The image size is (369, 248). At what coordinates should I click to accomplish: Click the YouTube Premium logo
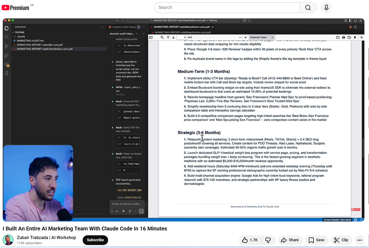pyautogui.click(x=16, y=8)
